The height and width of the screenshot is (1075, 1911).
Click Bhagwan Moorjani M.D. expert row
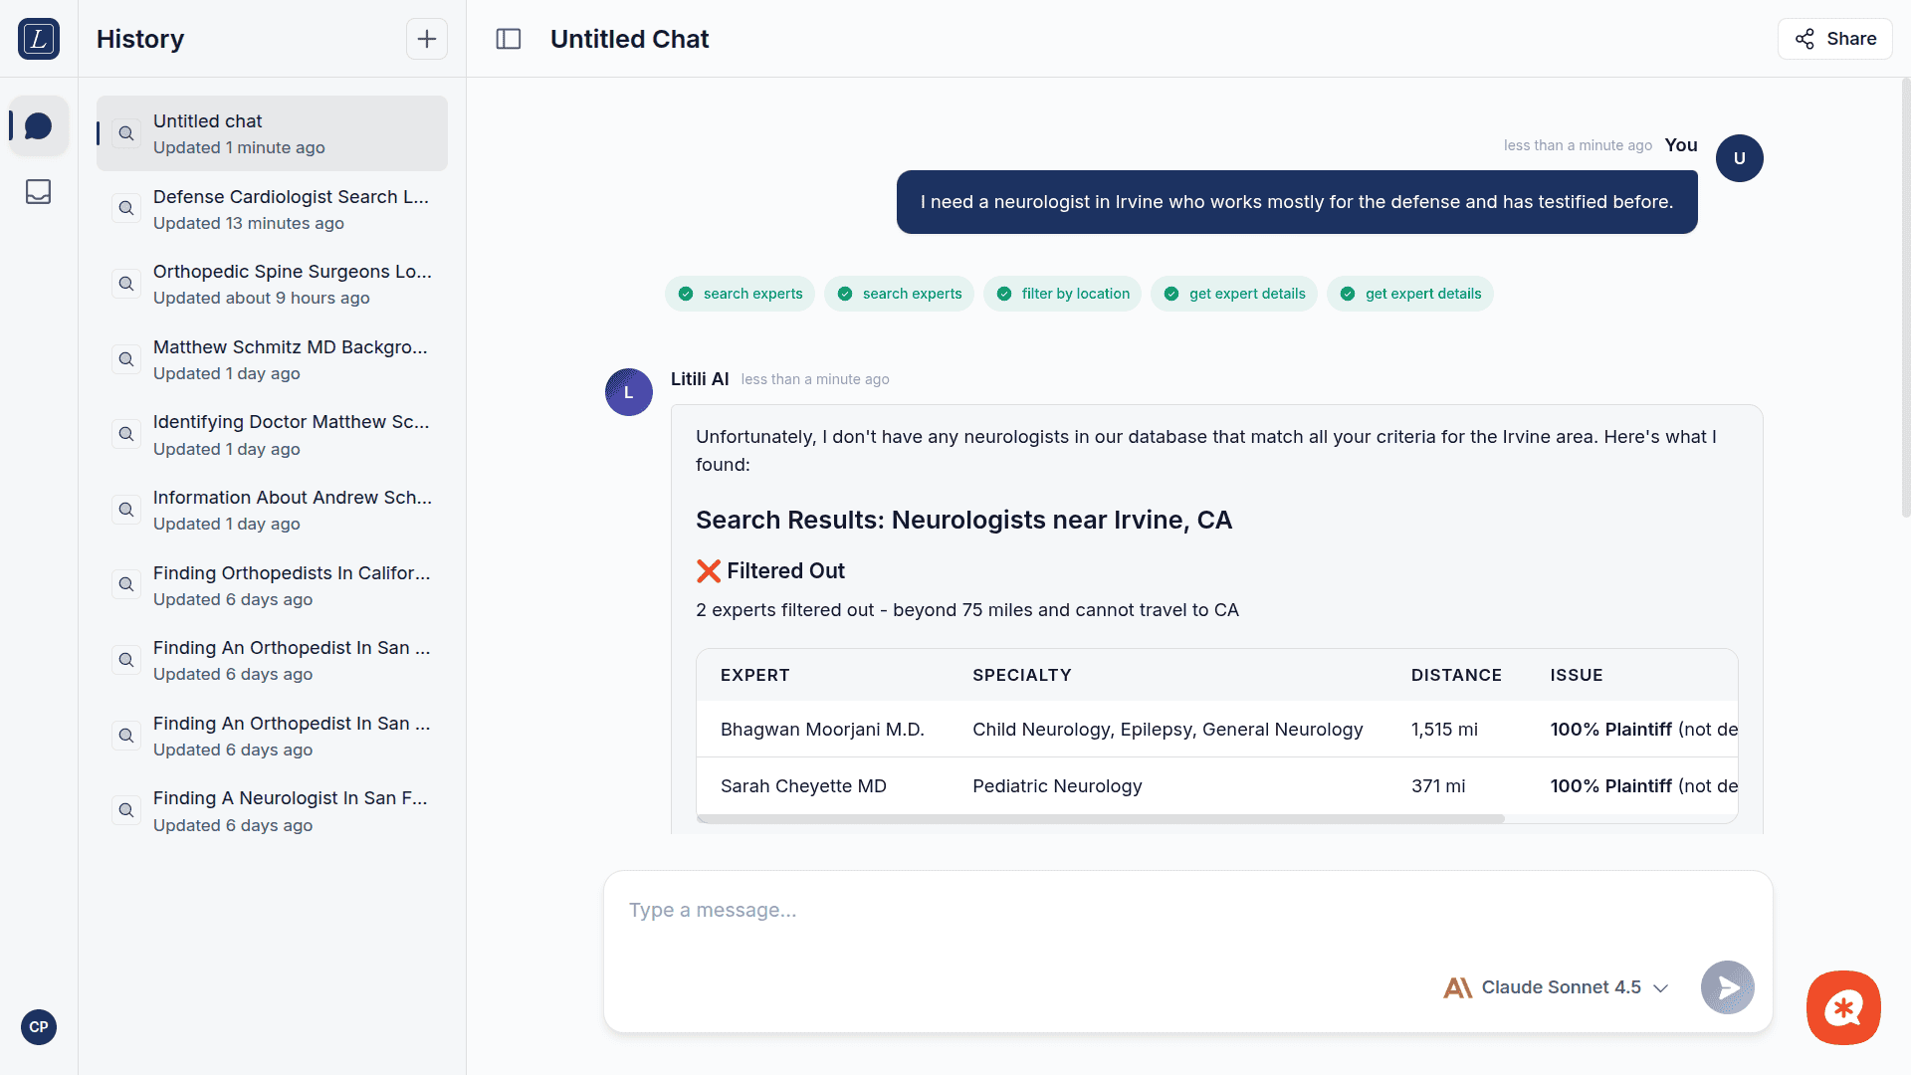click(x=822, y=730)
